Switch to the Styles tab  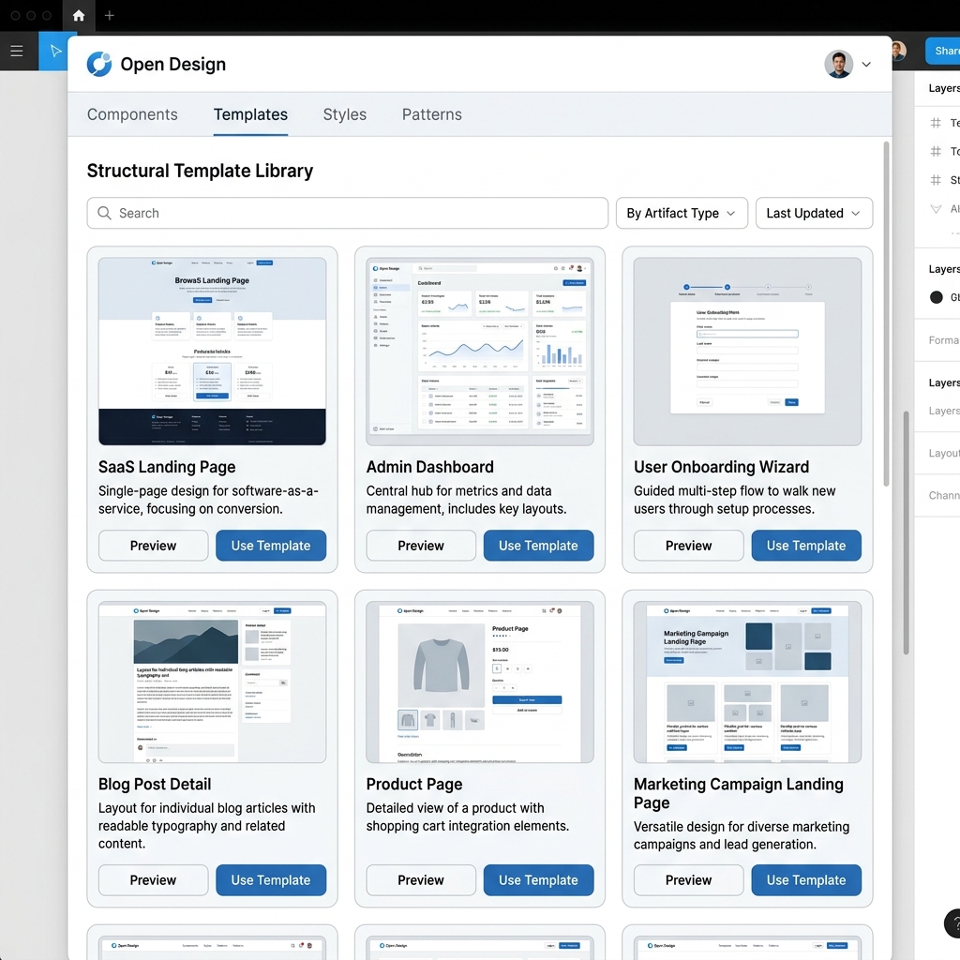tap(345, 114)
